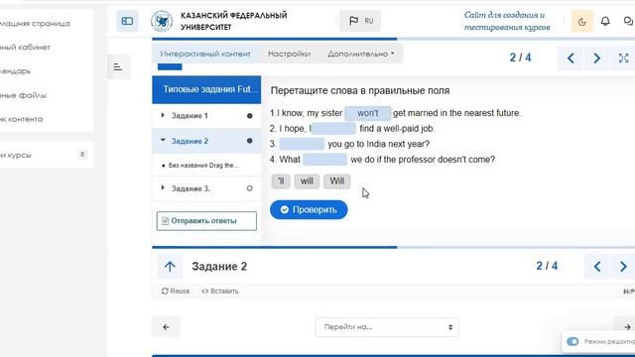The height and width of the screenshot is (357, 635).
Task: Open Задание 3. chapter
Action: coord(190,188)
